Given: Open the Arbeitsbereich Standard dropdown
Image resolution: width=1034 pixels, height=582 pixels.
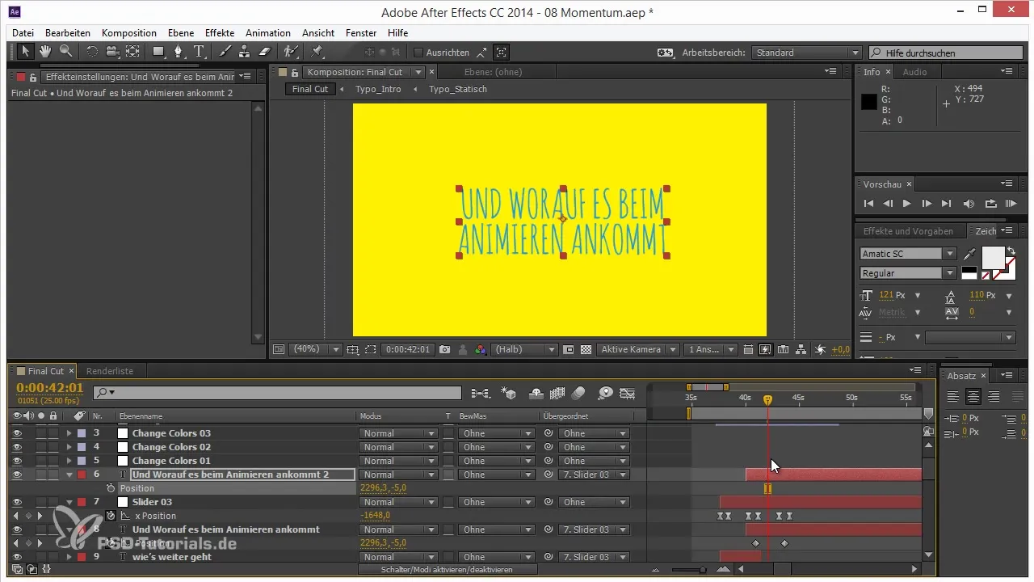Looking at the screenshot, I should [807, 53].
